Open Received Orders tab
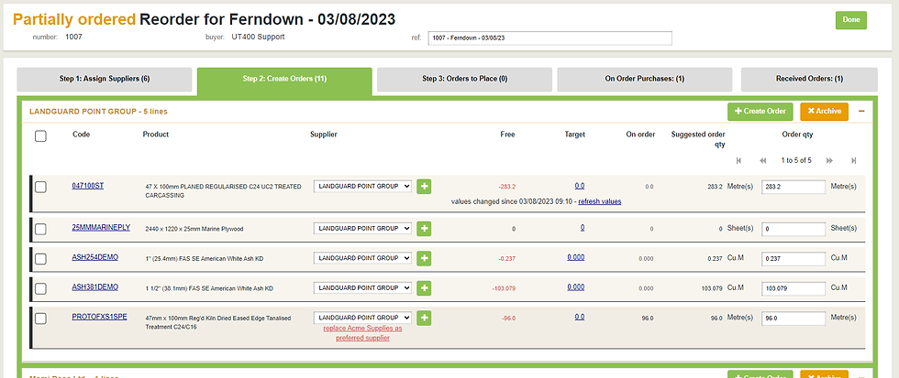Screen dimensions: 899x378 point(809,80)
